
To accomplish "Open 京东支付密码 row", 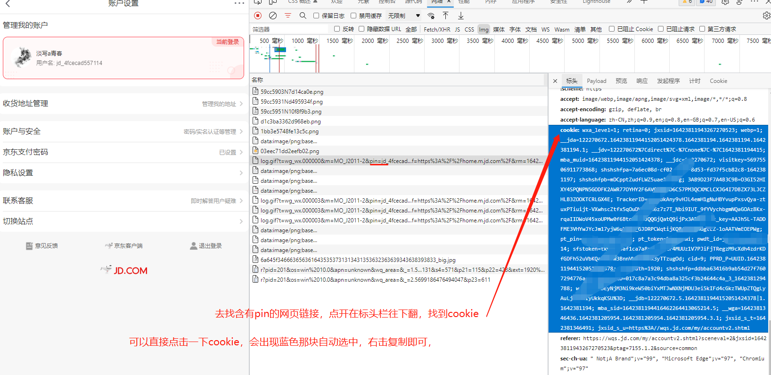I will pos(123,152).
